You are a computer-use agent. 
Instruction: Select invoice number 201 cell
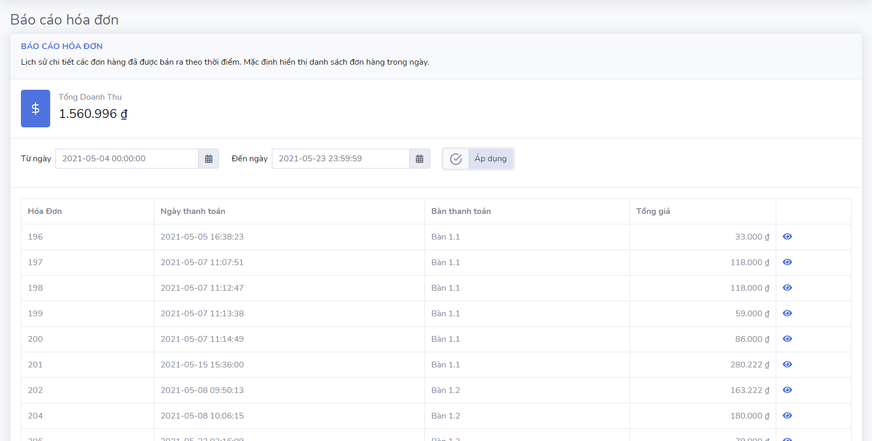[x=87, y=365]
